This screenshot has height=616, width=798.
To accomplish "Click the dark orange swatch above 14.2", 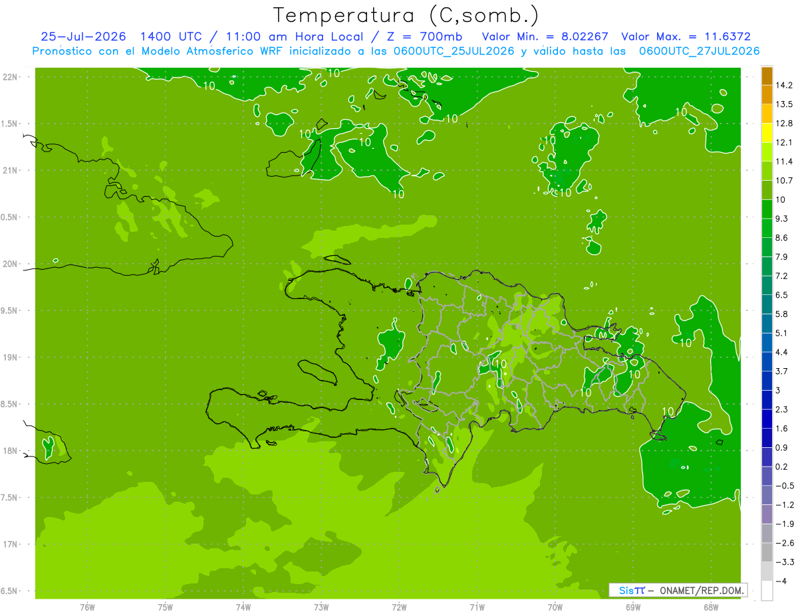I will pyautogui.click(x=767, y=76).
